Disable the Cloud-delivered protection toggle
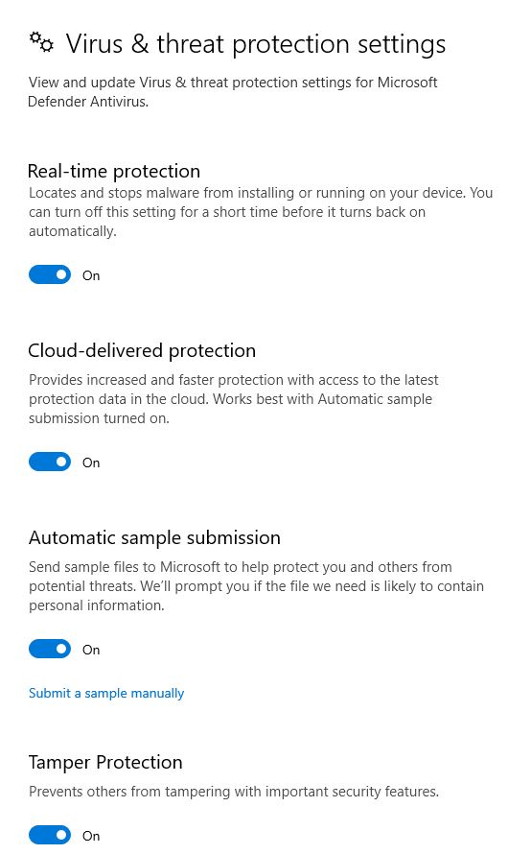This screenshot has width=508, height=854. (x=50, y=462)
